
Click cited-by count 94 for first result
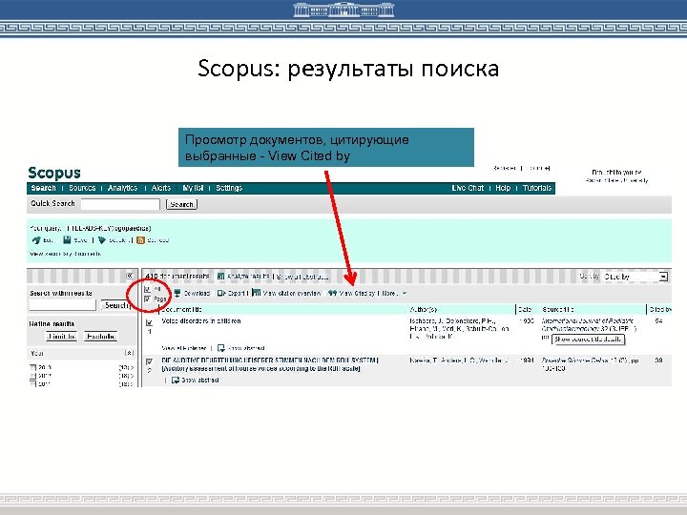(x=658, y=321)
